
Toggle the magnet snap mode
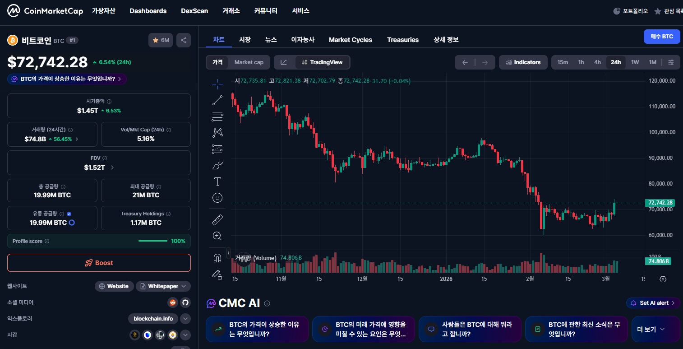pos(217,258)
